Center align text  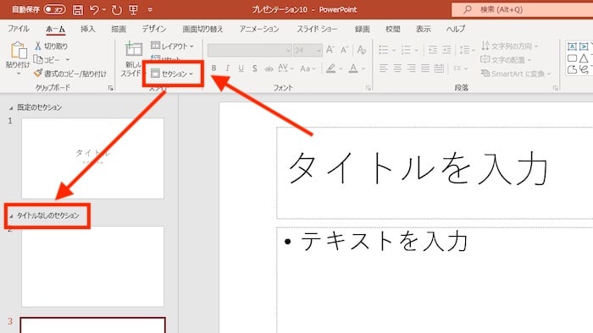point(397,68)
